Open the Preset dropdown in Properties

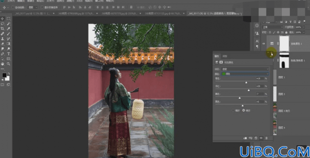[245, 69]
